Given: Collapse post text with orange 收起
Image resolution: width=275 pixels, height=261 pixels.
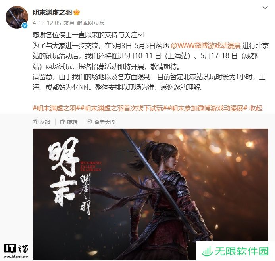Looking at the screenshot, I should pyautogui.click(x=256, y=108).
